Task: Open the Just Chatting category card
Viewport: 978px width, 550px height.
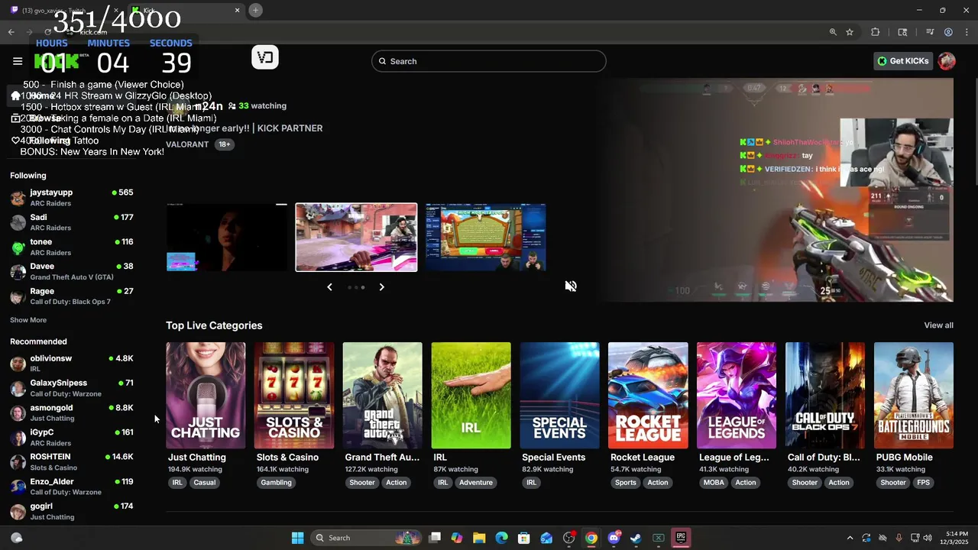Action: tap(206, 395)
